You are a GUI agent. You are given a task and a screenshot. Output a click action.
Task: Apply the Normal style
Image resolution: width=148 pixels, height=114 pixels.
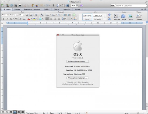87,17
